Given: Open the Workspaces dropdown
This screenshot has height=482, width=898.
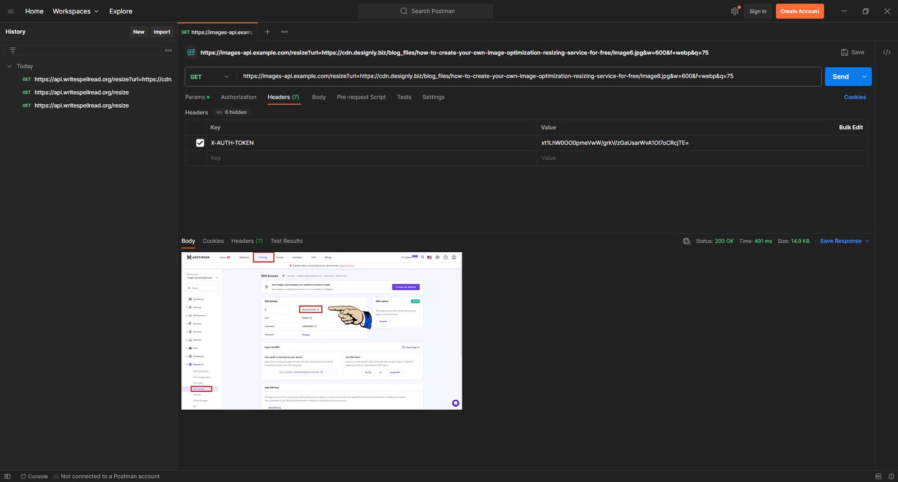Looking at the screenshot, I should tap(76, 11).
